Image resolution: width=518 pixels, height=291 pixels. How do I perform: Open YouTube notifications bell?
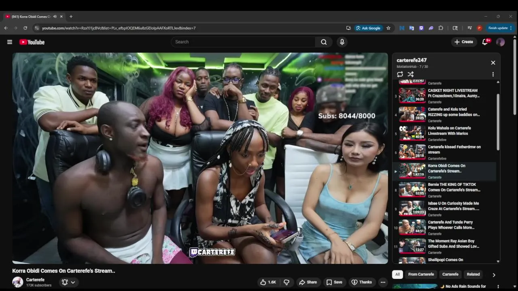coord(485,42)
